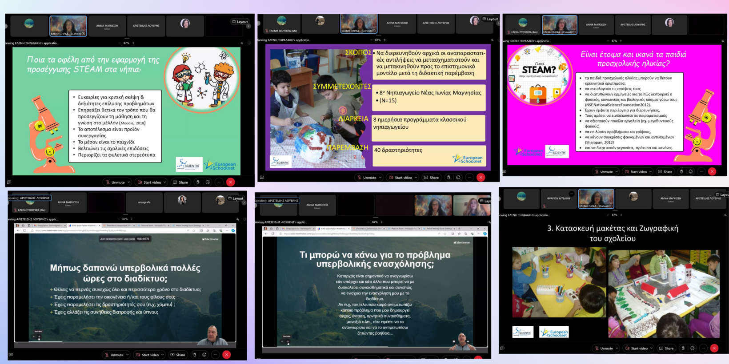This screenshot has width=729, height=364.
Task: Click Share in the purple ΣΚΟΠΟΣ slide window
Action: tap(431, 178)
